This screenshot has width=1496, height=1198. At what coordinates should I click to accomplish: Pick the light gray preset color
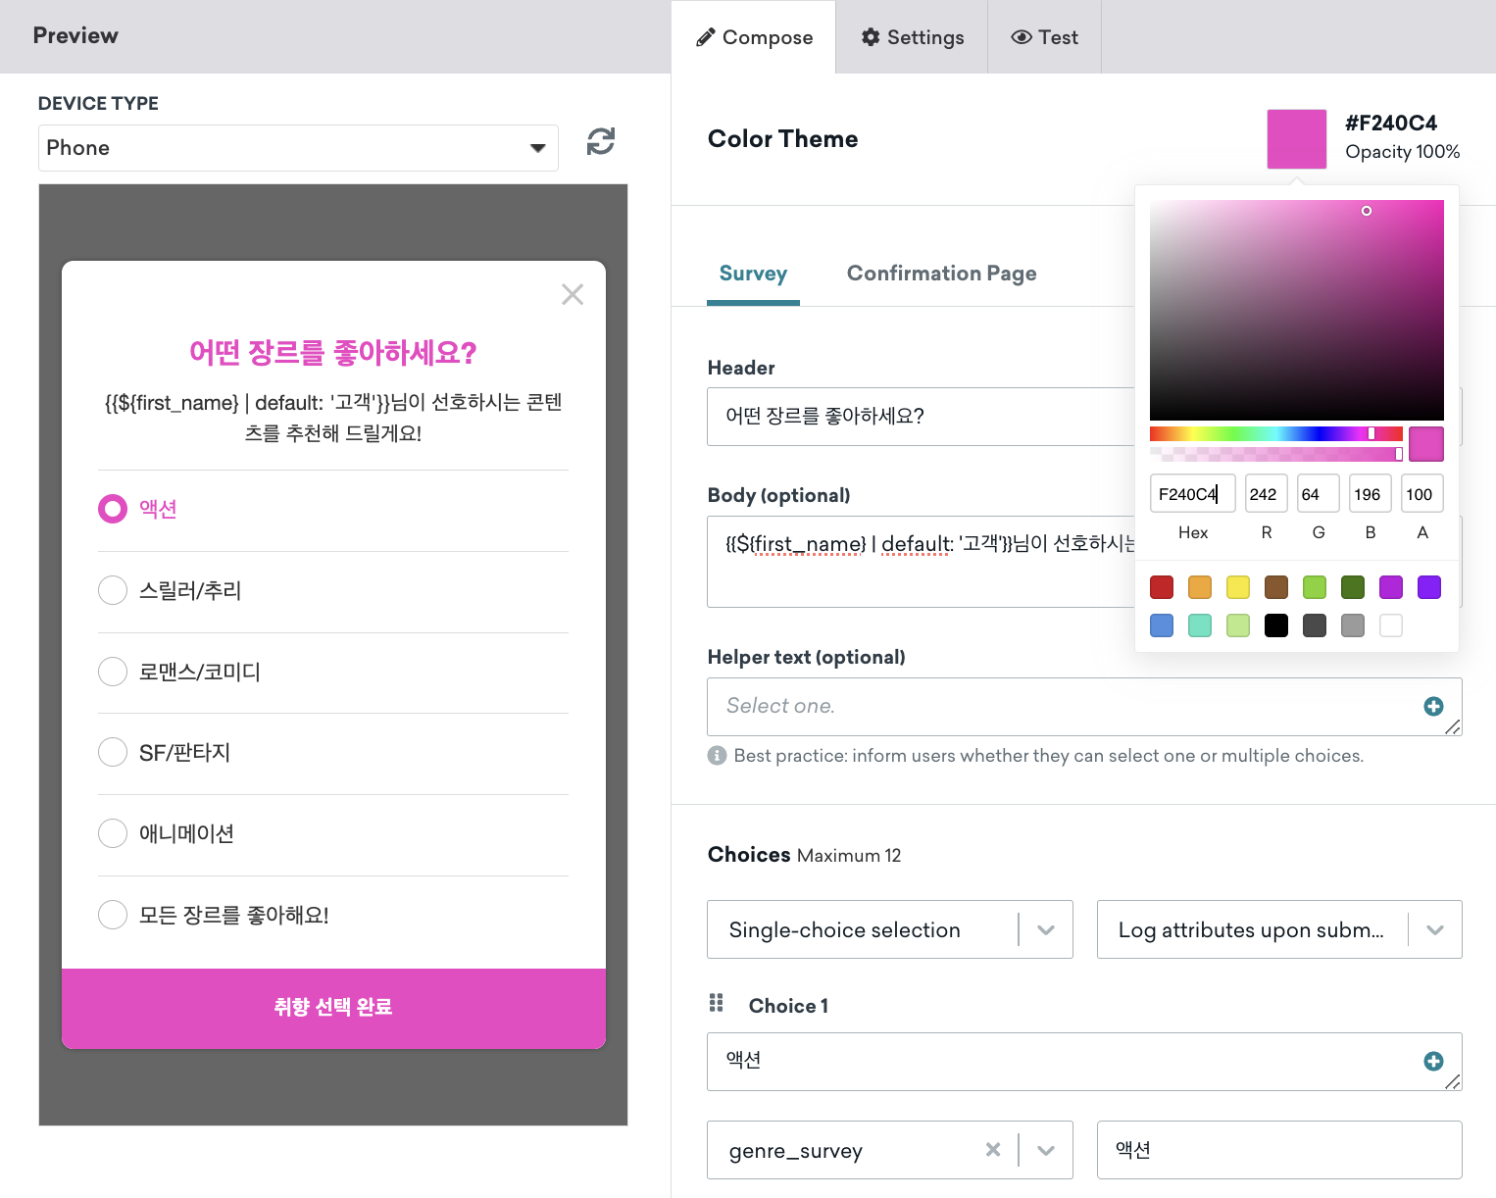tap(1353, 625)
